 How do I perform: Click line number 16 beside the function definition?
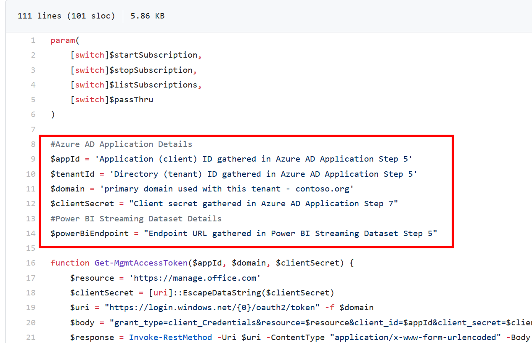click(x=30, y=263)
